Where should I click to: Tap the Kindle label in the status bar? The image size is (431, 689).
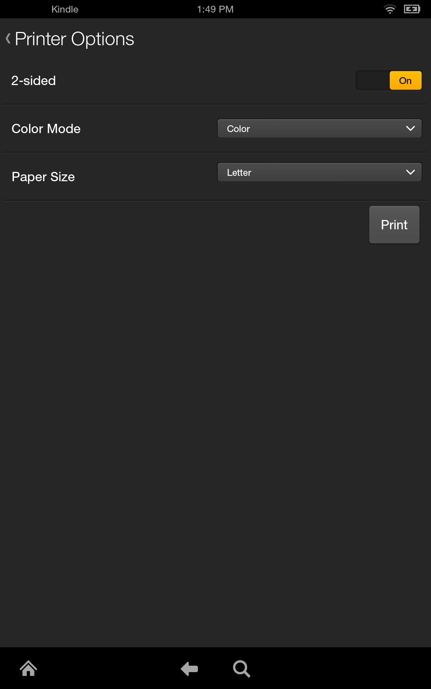(65, 9)
